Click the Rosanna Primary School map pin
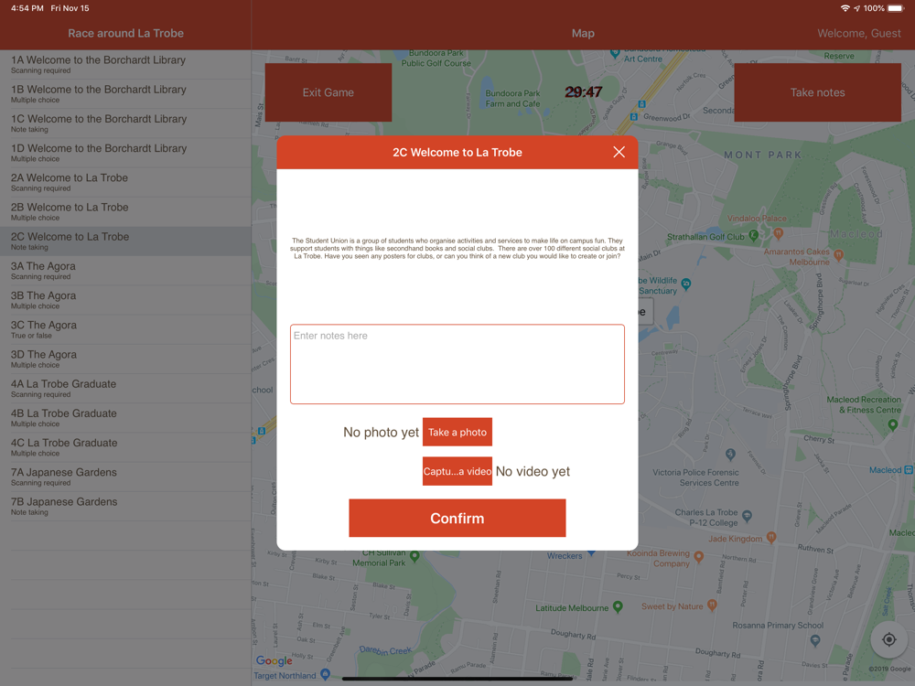 pyautogui.click(x=815, y=640)
